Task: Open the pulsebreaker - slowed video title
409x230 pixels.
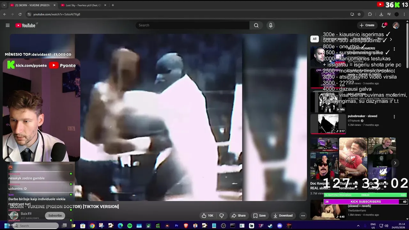Action: [x=362, y=116]
